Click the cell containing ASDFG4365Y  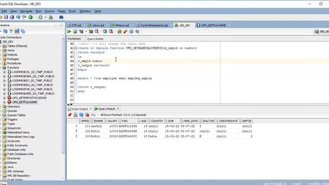point(128,136)
